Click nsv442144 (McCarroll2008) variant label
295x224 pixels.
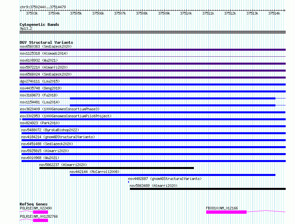[x=94, y=172]
